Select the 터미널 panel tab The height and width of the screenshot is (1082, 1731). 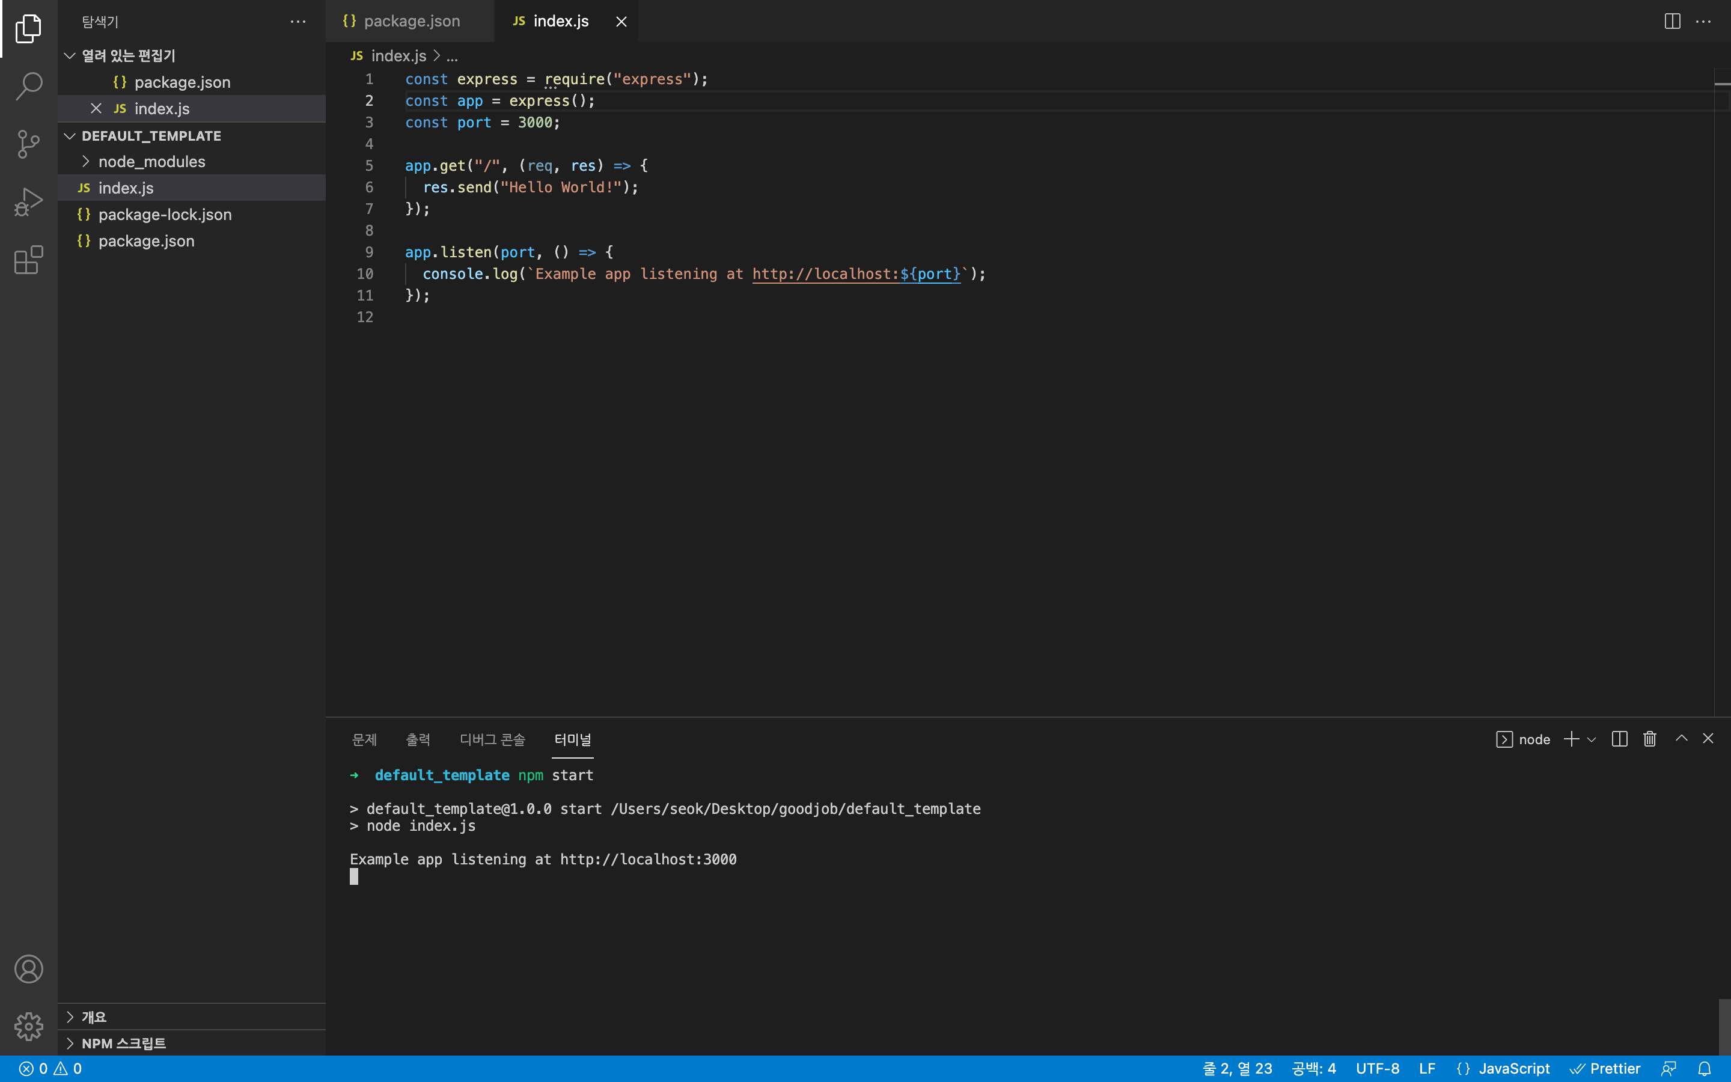tap(573, 739)
